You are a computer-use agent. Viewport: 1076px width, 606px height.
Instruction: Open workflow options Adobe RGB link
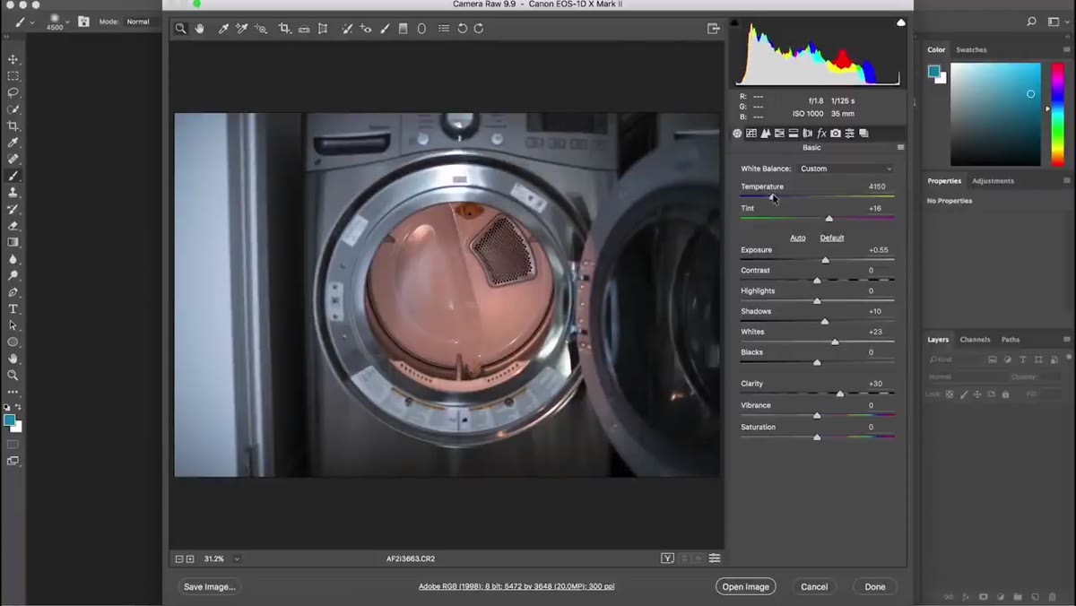click(516, 586)
